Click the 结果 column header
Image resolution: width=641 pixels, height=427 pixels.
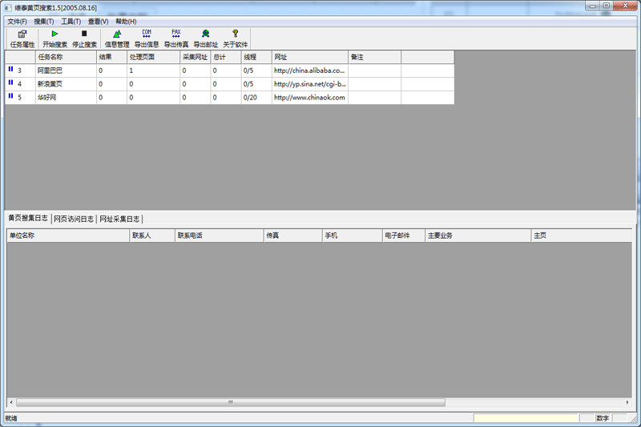[111, 57]
